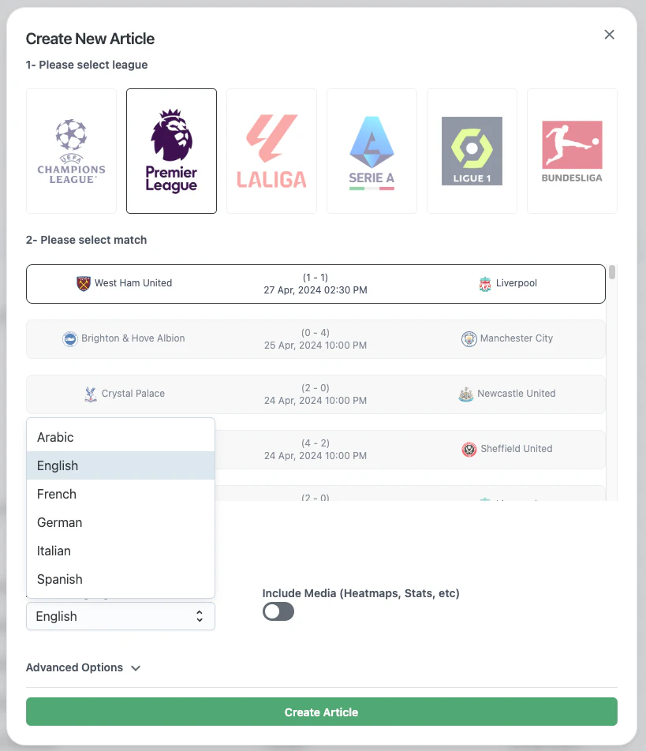
Task: Select the Champions League logo
Action: (x=71, y=150)
